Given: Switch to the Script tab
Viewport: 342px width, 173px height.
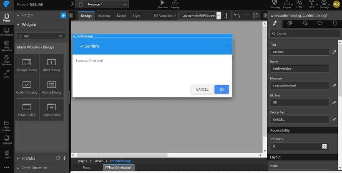Looking at the screenshot, I should tap(121, 16).
